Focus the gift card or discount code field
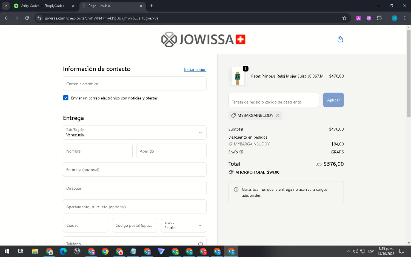Viewport: 411px width, 257px height. [x=274, y=100]
